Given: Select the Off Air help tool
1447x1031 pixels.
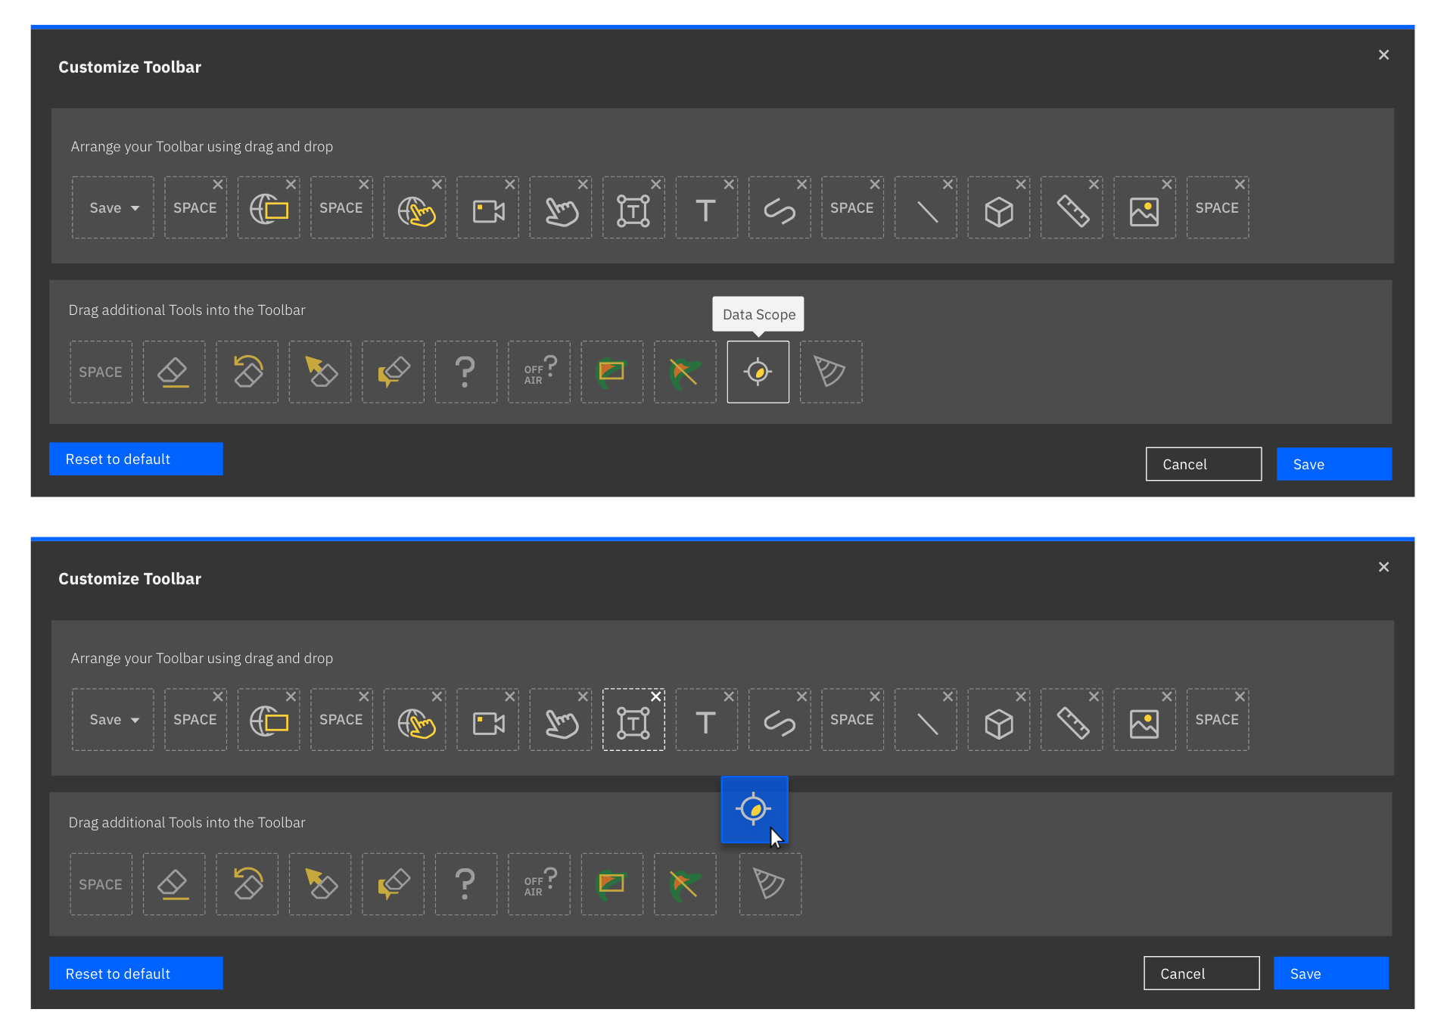Looking at the screenshot, I should pyautogui.click(x=539, y=372).
